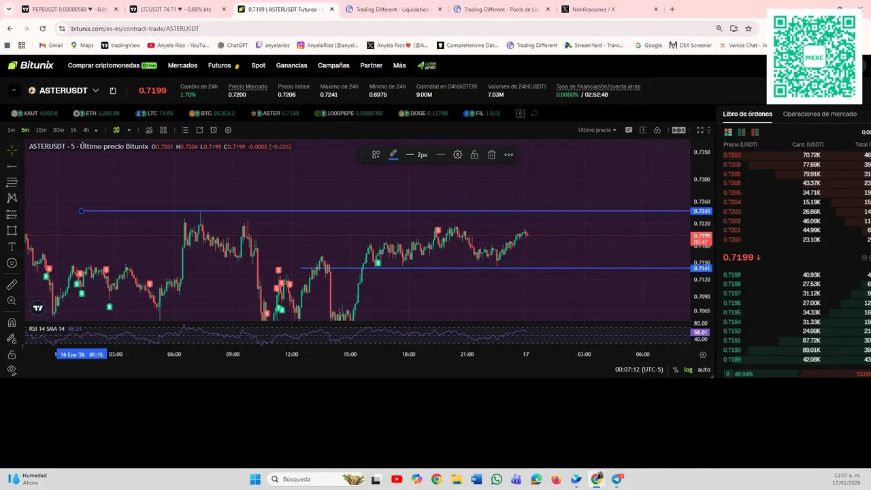
Task: Open the chart layout grid selector
Action: pos(163,130)
